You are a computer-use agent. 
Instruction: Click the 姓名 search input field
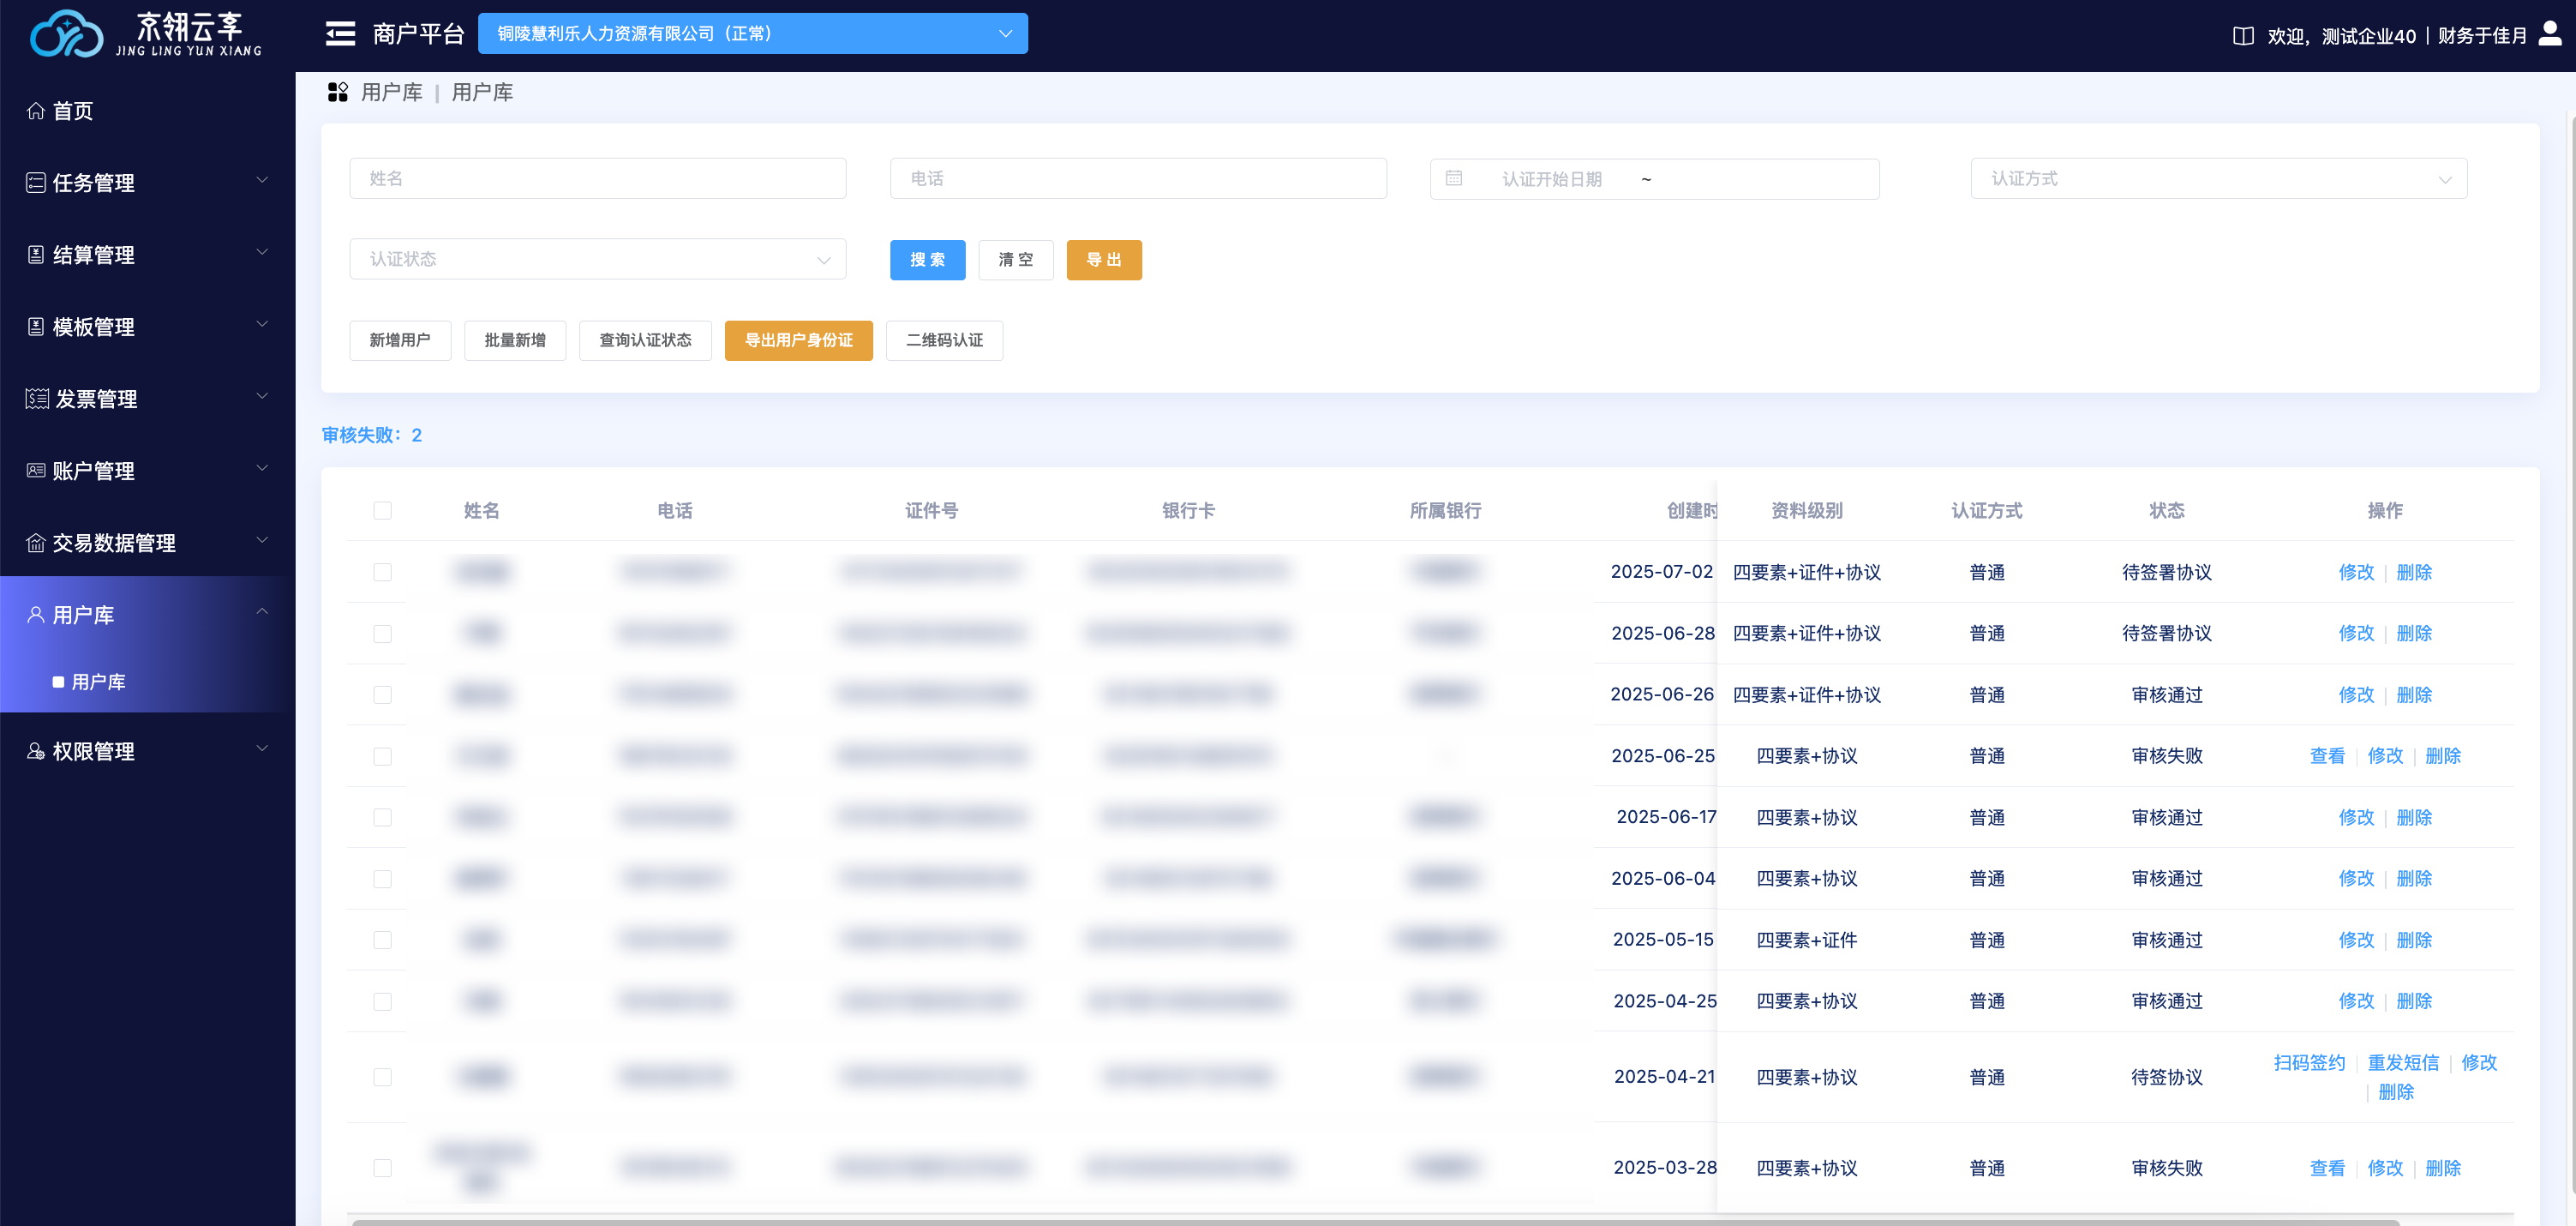pyautogui.click(x=597, y=178)
